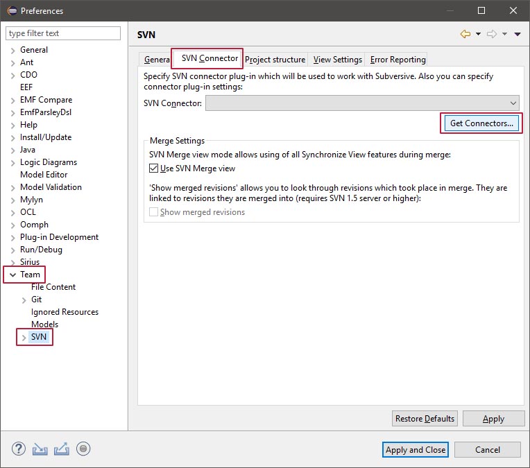Open the SVN Connector dropdown
Screen dimensions: 530x468
tap(513, 103)
